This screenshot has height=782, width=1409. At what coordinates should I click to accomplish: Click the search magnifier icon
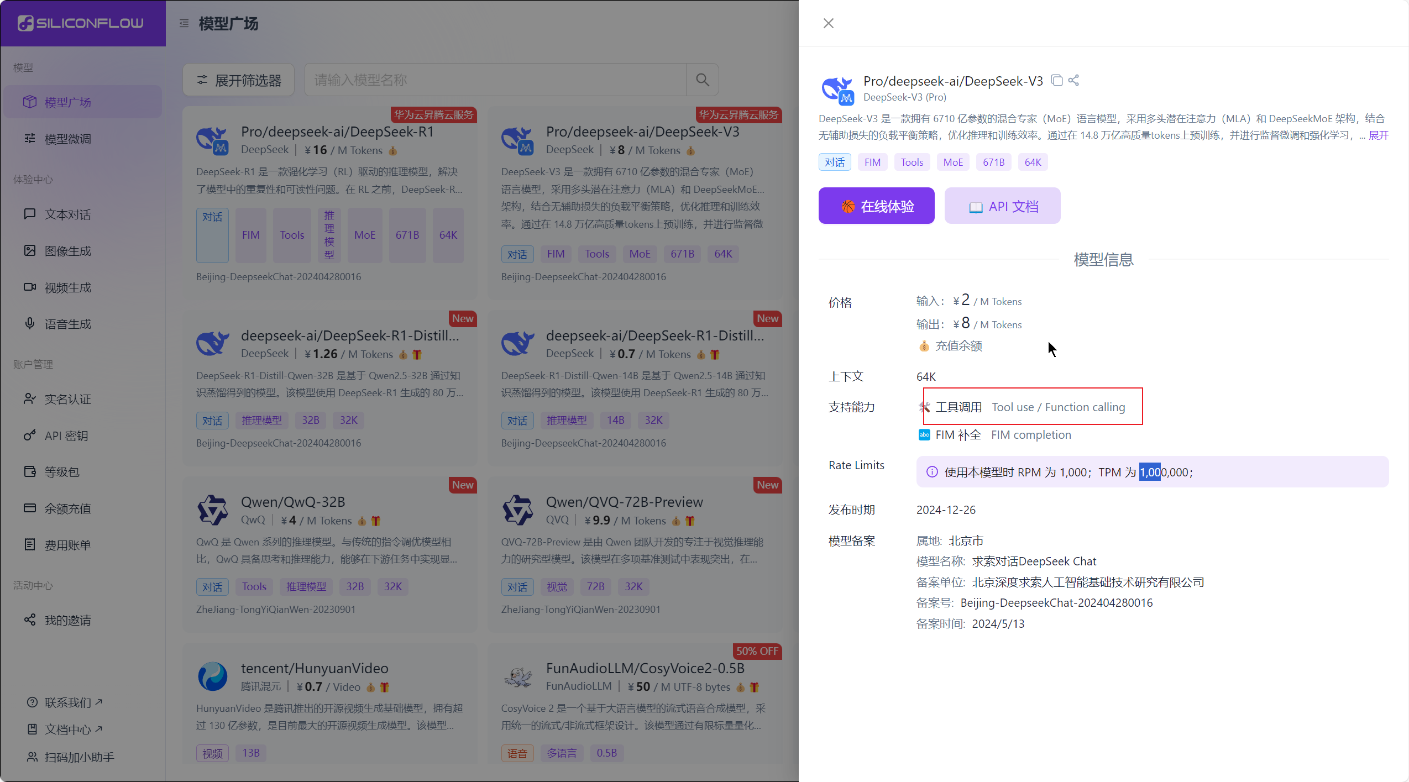702,80
